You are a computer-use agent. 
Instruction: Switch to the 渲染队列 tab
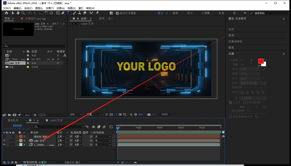click(x=13, y=120)
